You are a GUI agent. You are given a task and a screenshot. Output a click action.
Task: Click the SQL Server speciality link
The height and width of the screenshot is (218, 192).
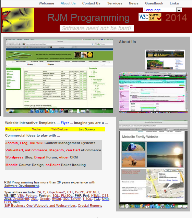point(72,199)
